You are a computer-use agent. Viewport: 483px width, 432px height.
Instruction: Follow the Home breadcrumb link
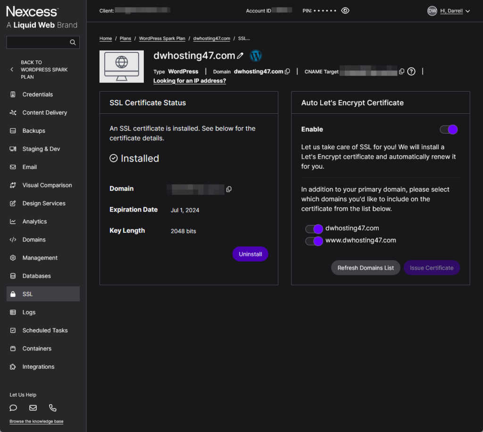click(106, 39)
